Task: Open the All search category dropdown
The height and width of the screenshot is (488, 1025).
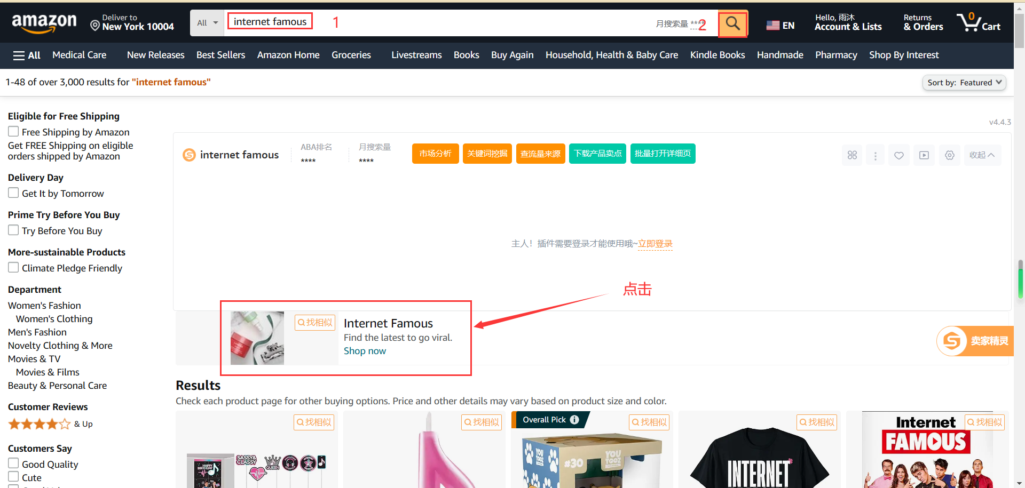Action: click(x=207, y=23)
